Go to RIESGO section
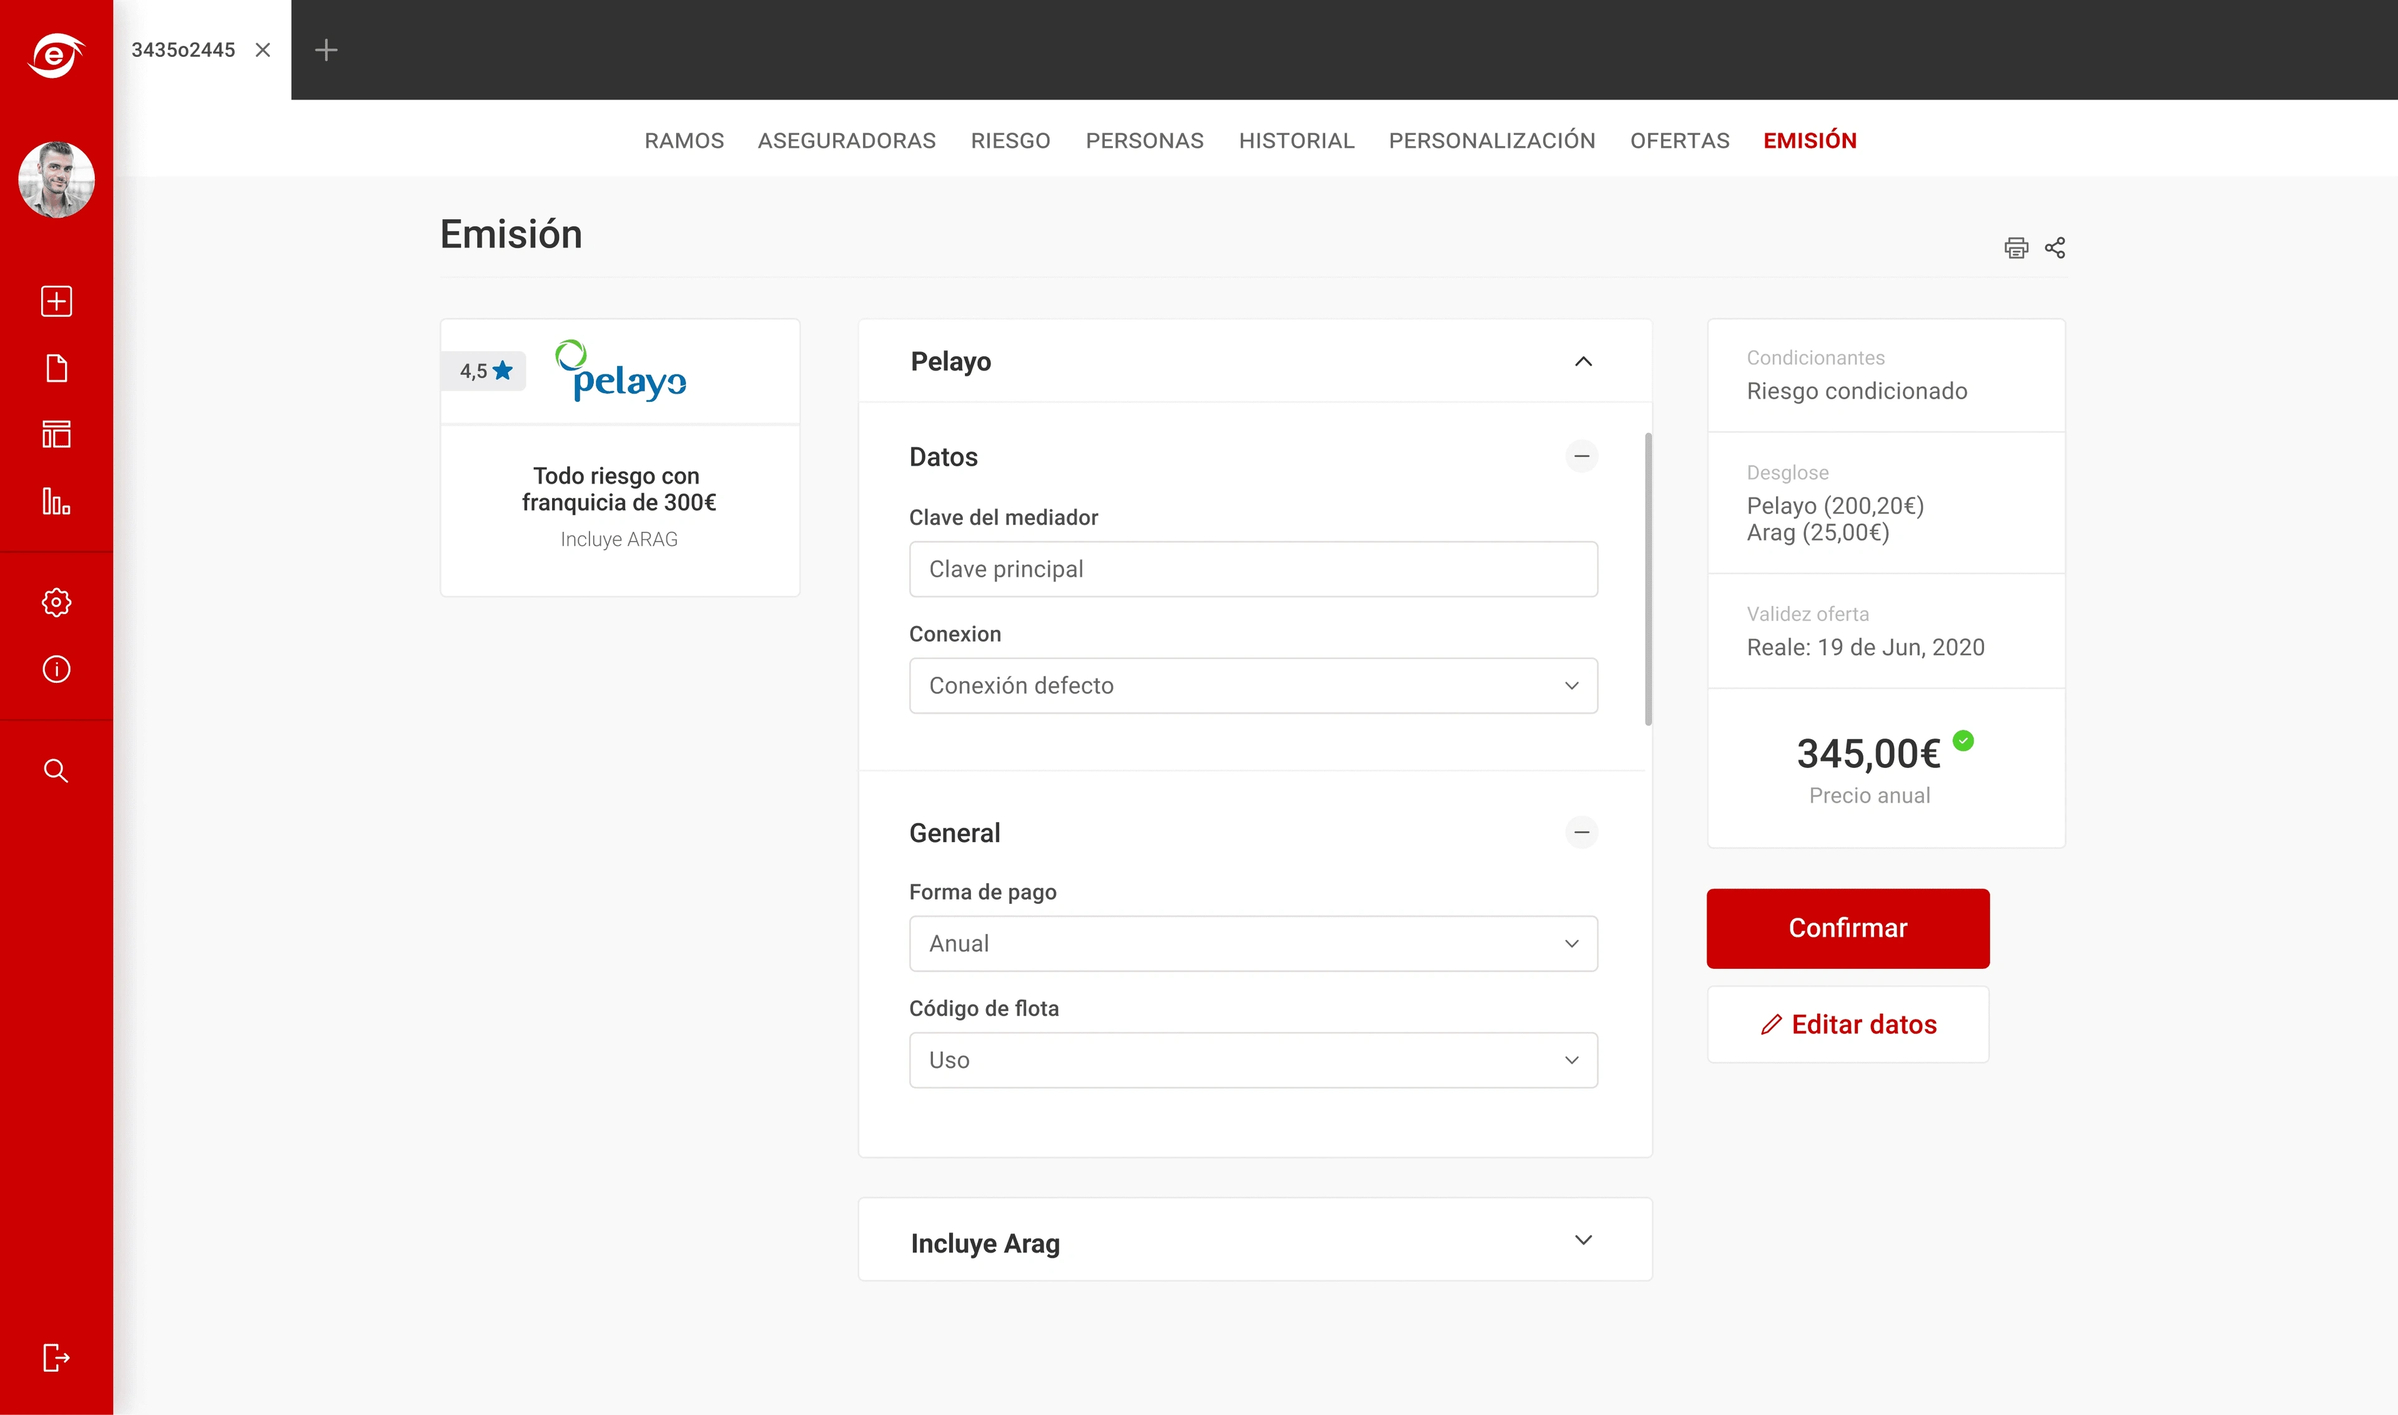 pyautogui.click(x=1010, y=140)
